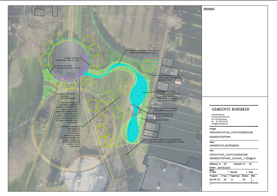Image resolution: width=277 pixels, height=196 pixels.
Task: Select the Projectnr. column header
Action: click(x=214, y=176)
